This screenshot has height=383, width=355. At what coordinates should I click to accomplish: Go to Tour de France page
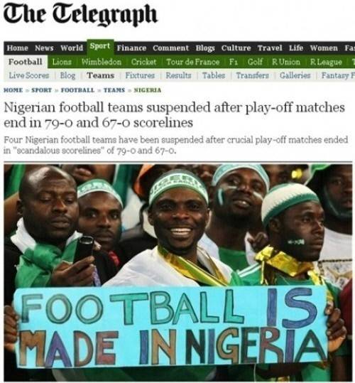[x=193, y=62]
